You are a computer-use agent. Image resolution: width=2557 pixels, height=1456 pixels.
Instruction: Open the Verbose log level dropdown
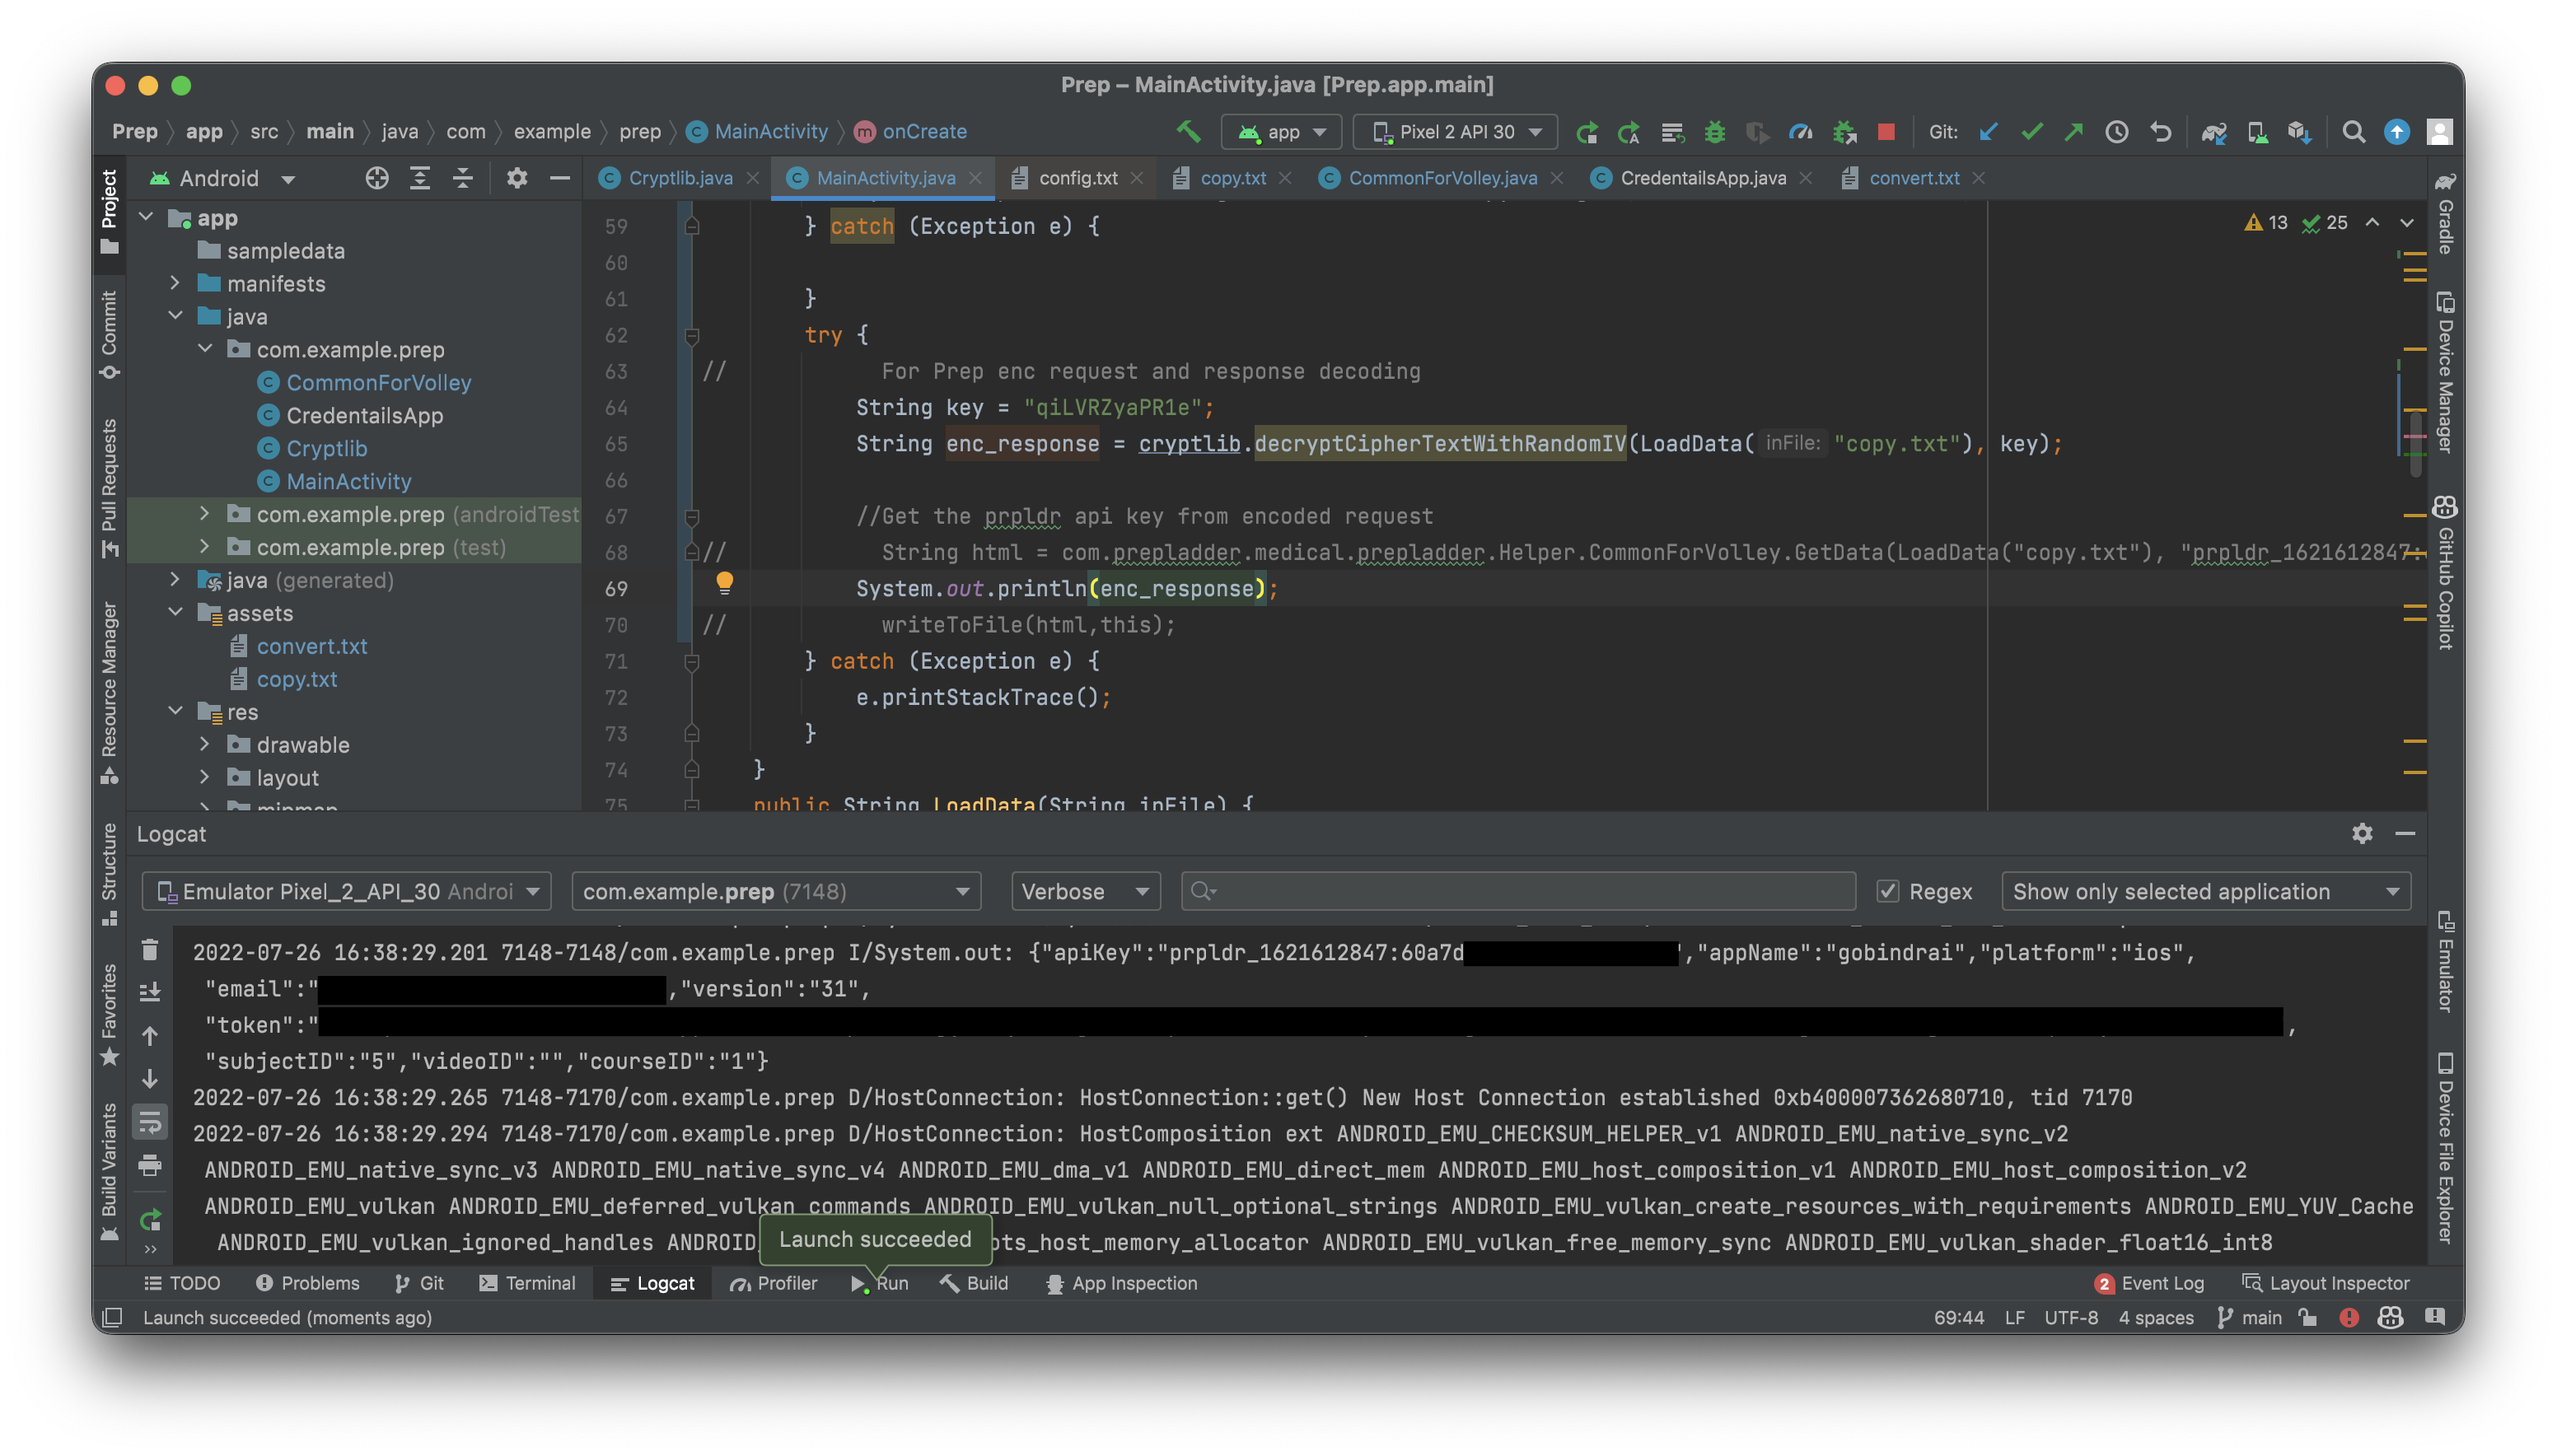point(1085,891)
